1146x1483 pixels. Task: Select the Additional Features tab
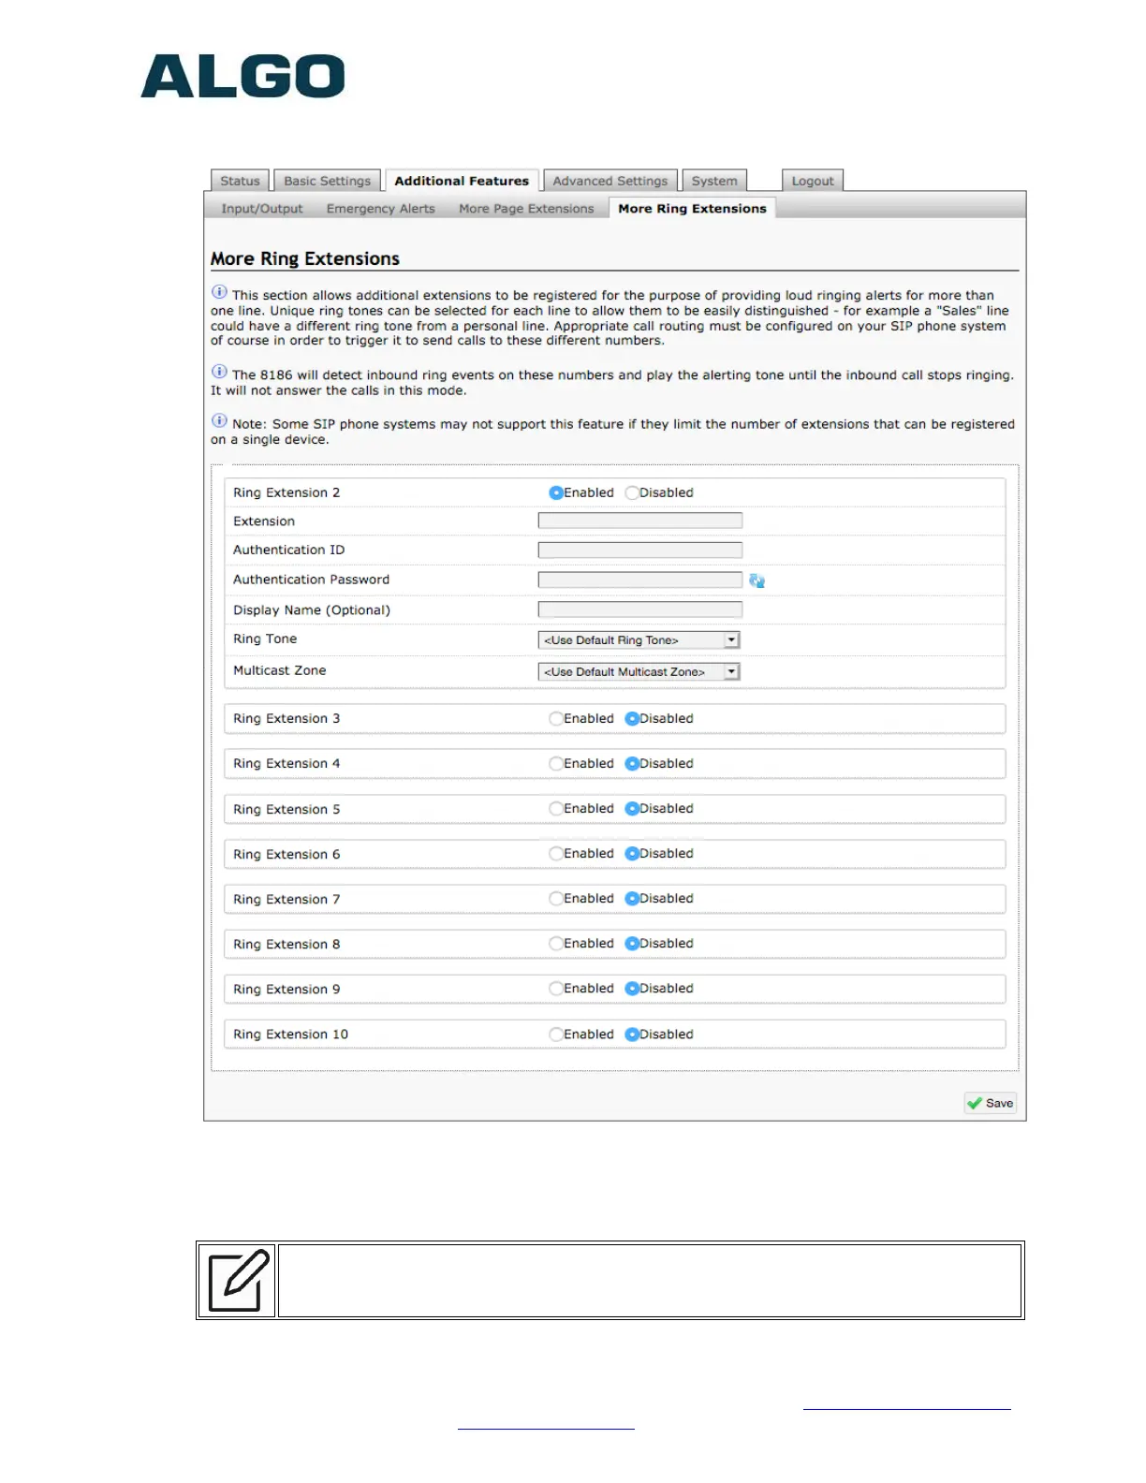(462, 181)
